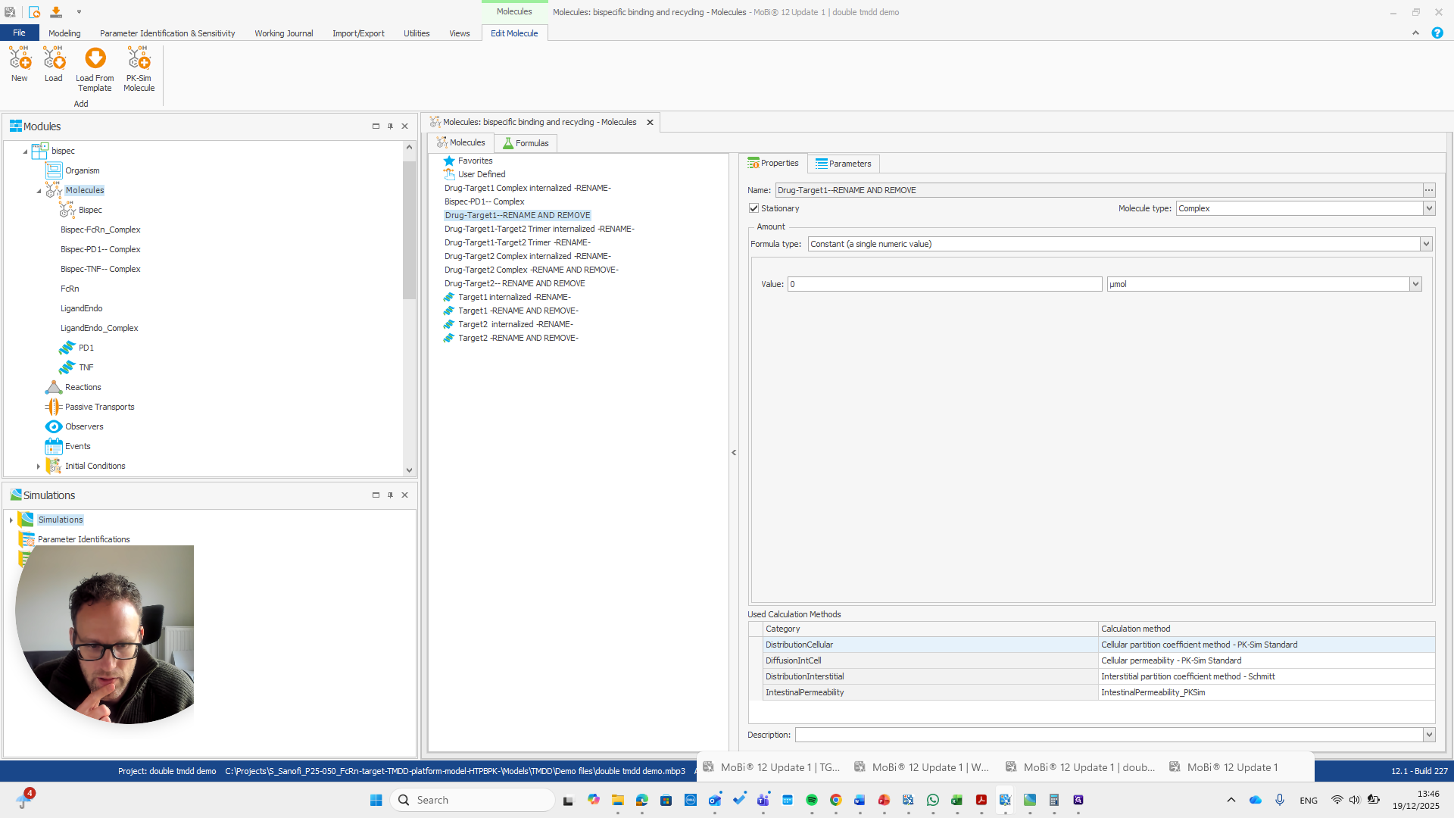The image size is (1454, 818).
Task: Click the amount Value input field
Action: pyautogui.click(x=944, y=284)
